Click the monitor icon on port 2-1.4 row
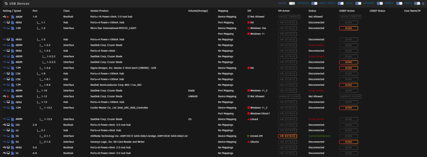The image size is (427, 157). [x=8, y=142]
